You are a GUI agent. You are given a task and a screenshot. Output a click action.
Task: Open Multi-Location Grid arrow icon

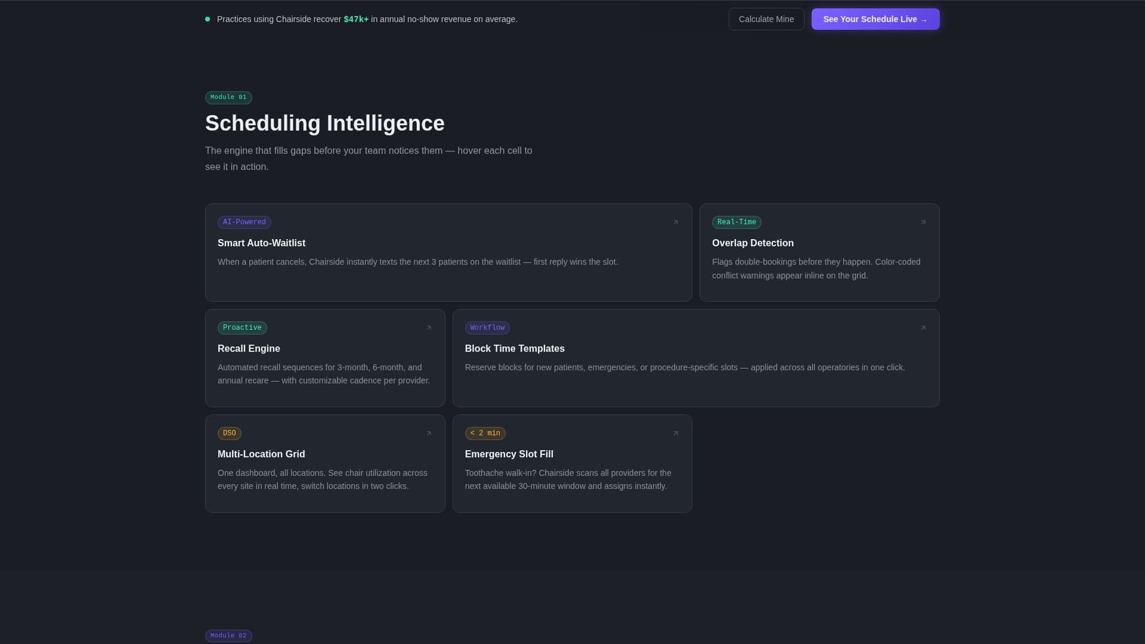(429, 434)
